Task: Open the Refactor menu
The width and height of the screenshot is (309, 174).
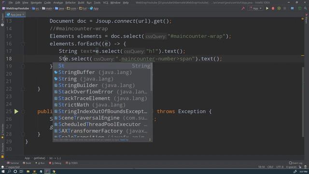Action: tap(70, 3)
